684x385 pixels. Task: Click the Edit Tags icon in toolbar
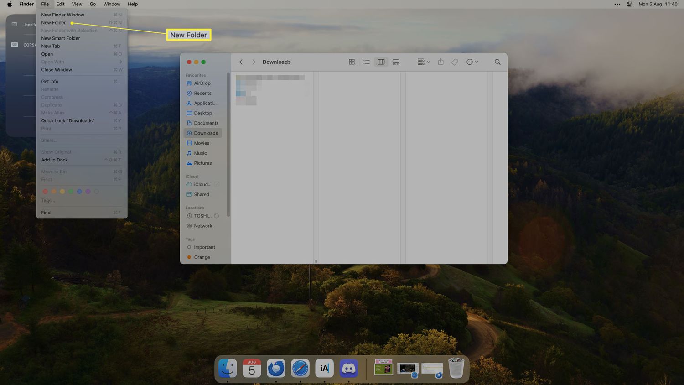(x=455, y=62)
